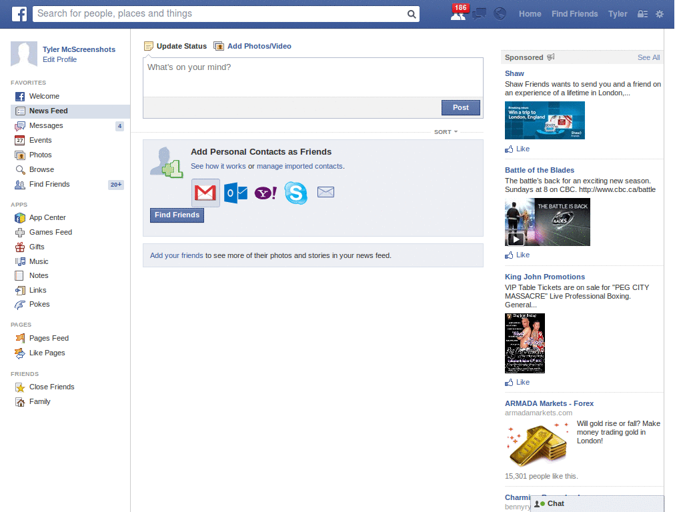Click the Games Feed icon
This screenshot has height=512, width=683.
tap(20, 233)
